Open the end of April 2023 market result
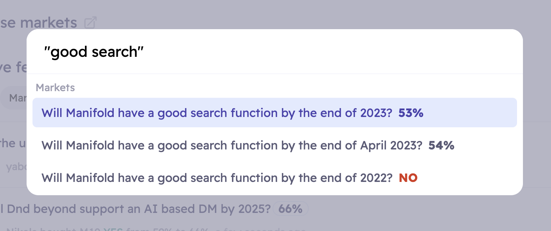This screenshot has width=551, height=231. point(275,145)
